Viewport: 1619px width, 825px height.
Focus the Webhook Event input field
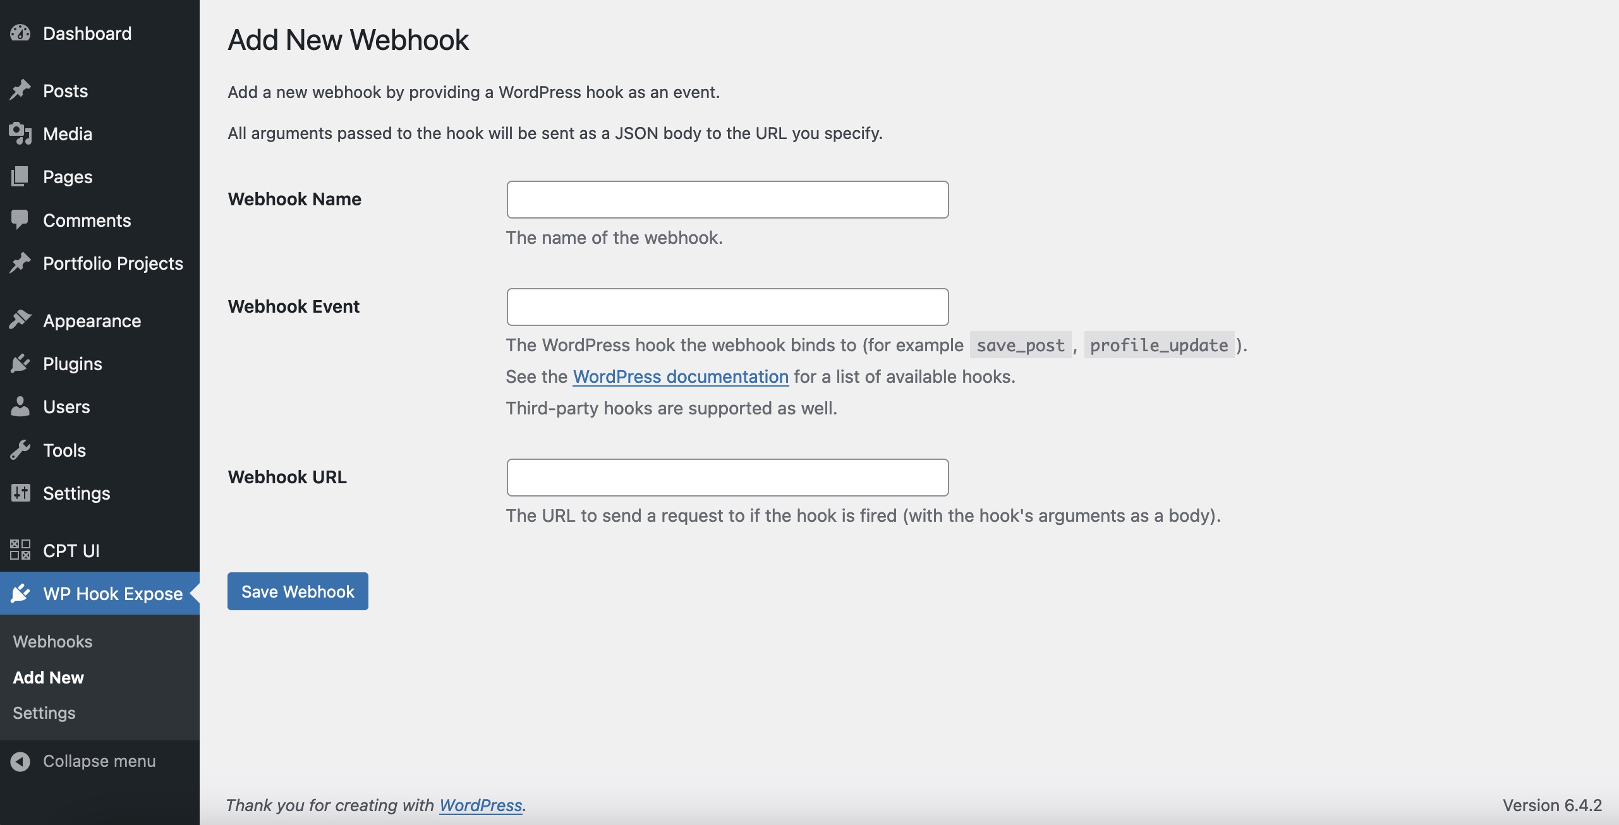727,307
